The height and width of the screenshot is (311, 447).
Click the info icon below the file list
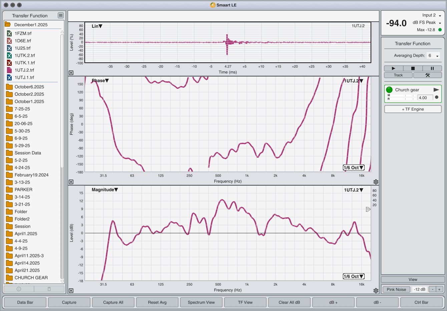coord(19,289)
